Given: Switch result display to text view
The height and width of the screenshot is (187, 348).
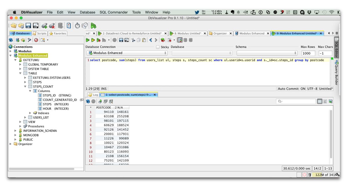Looking at the screenshot, I should (x=325, y=101).
